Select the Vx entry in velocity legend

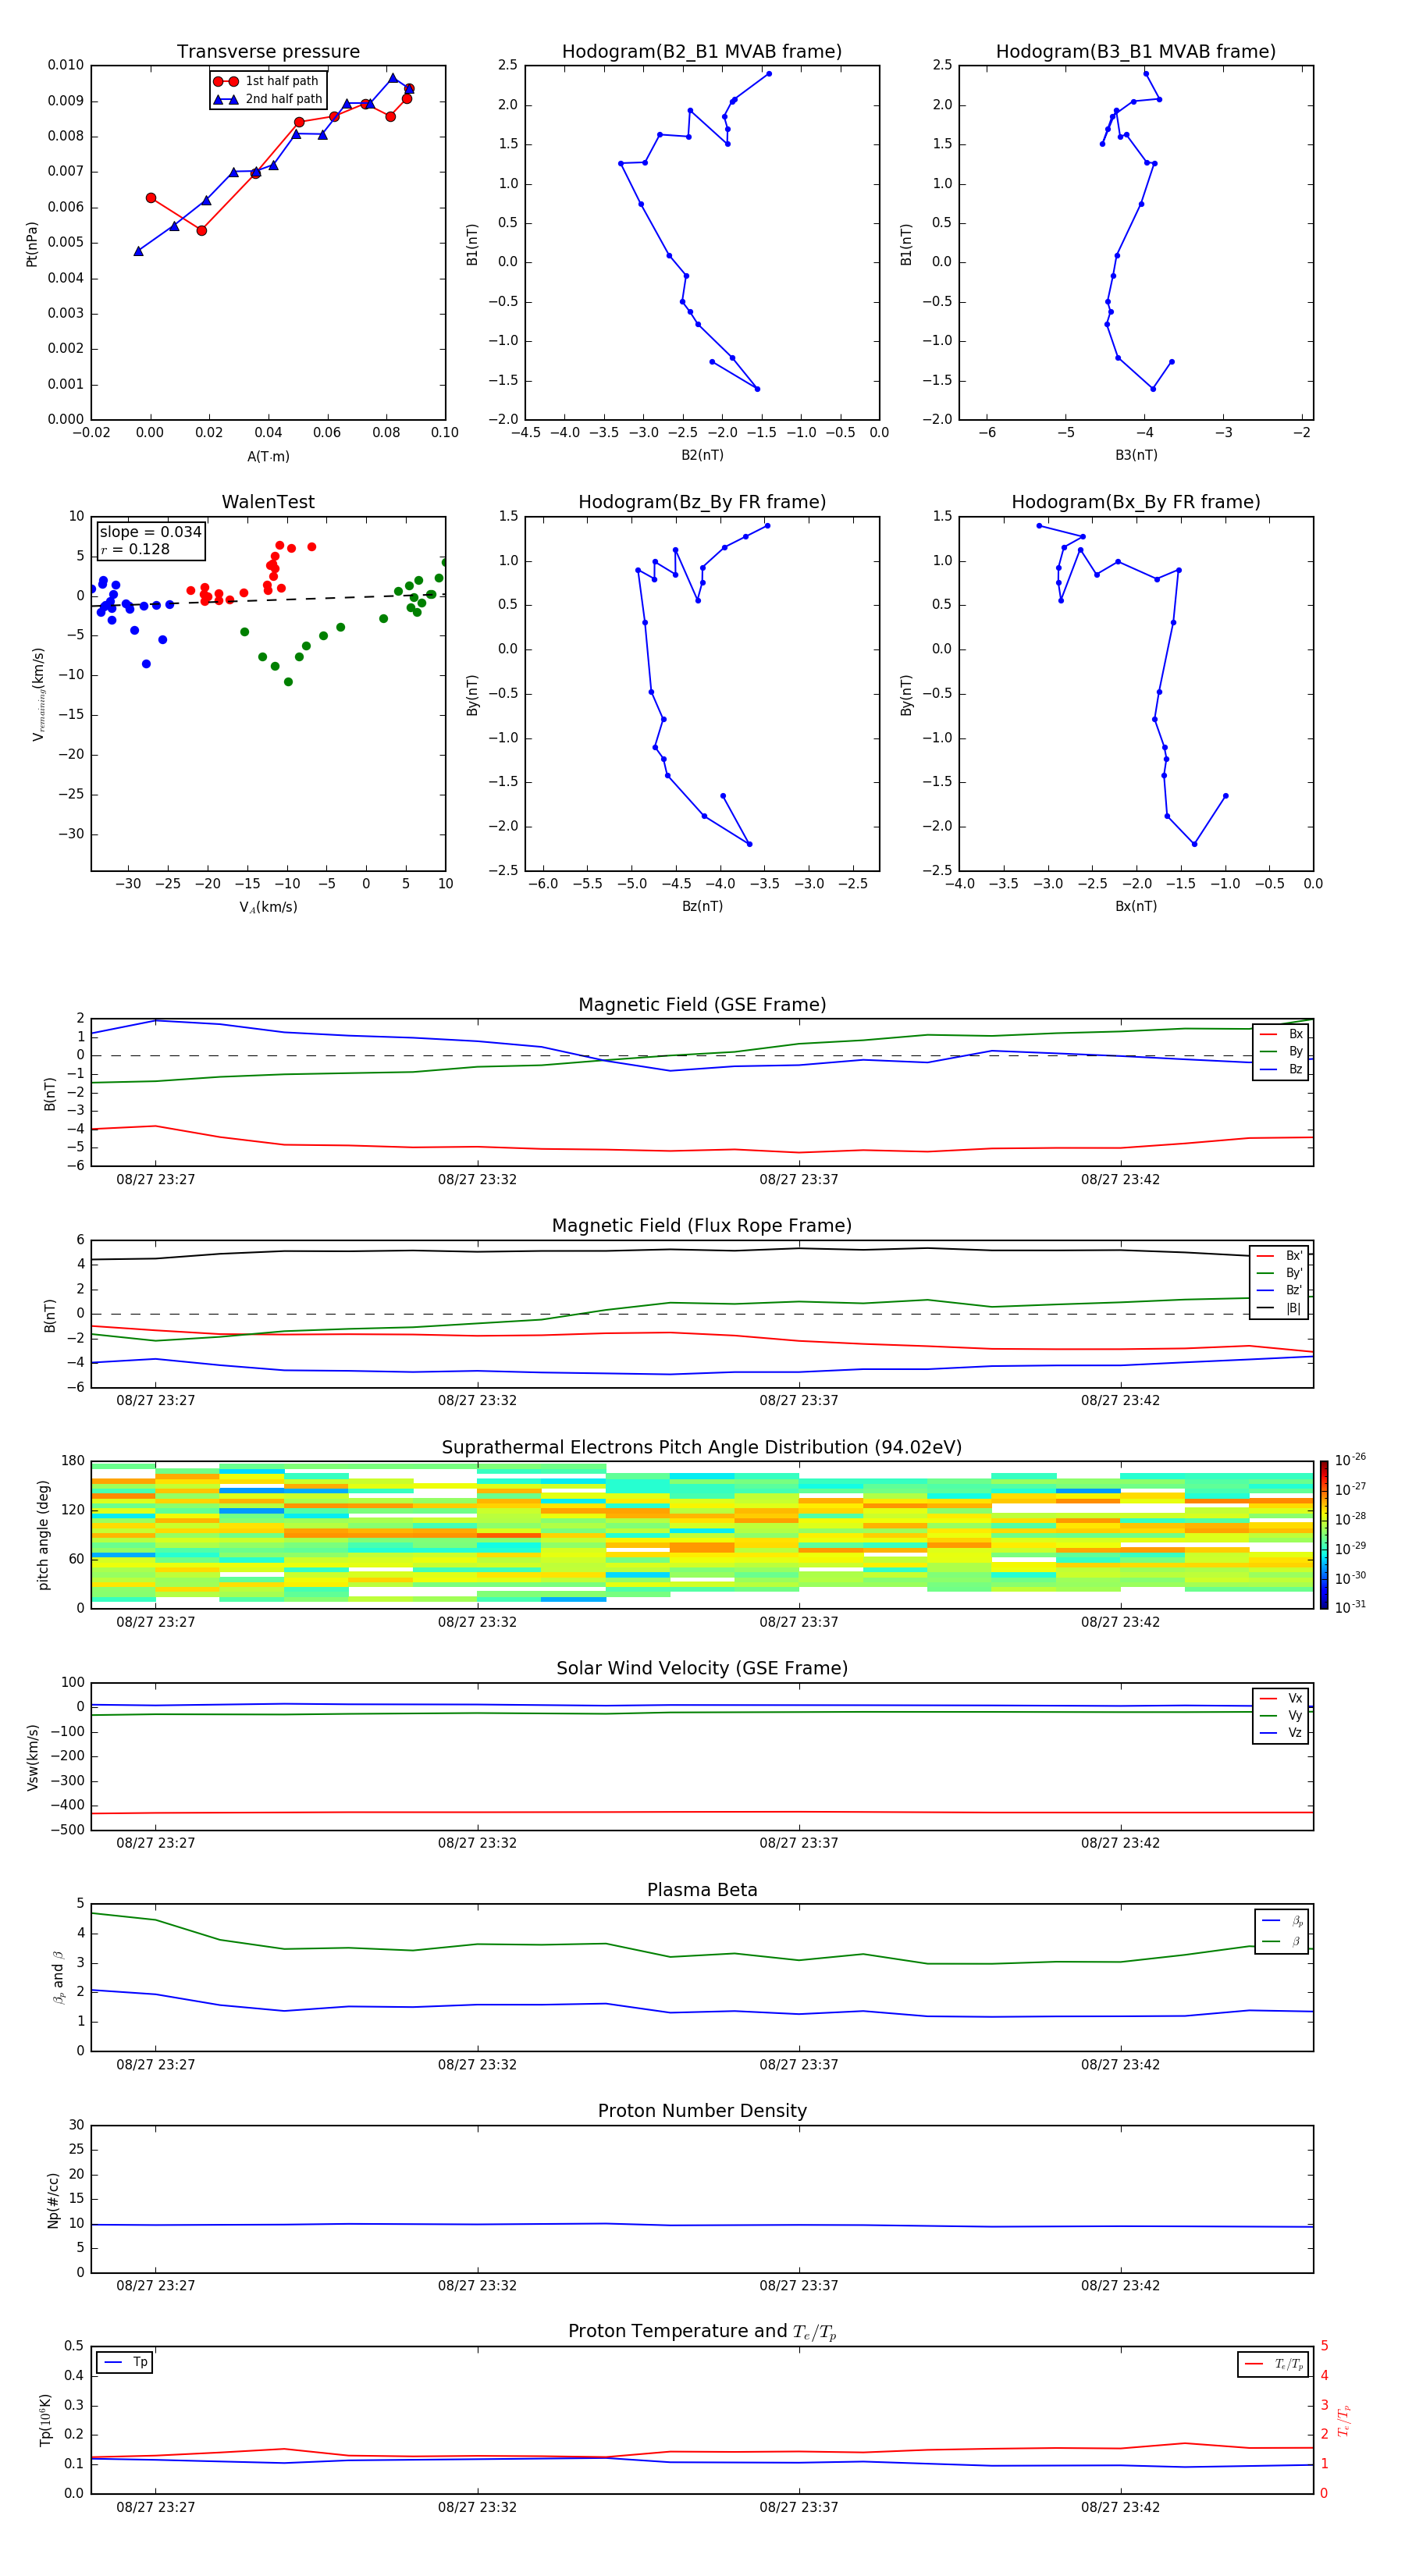coord(1281,1698)
